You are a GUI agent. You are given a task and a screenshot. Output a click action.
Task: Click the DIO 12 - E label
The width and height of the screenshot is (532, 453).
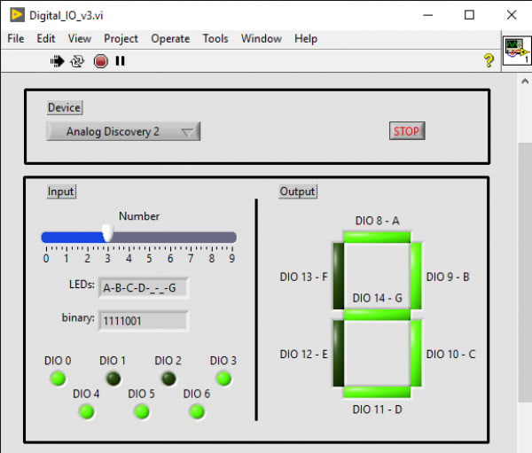coord(303,355)
